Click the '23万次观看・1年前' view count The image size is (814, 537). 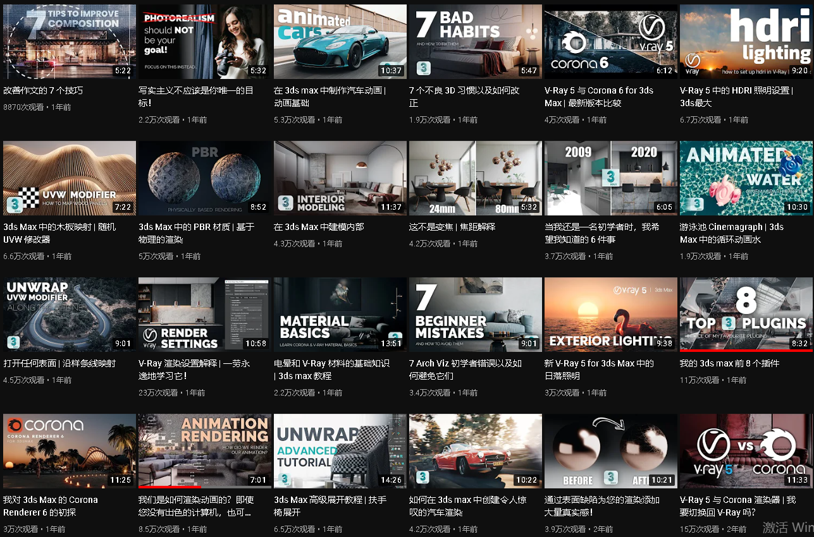click(172, 393)
